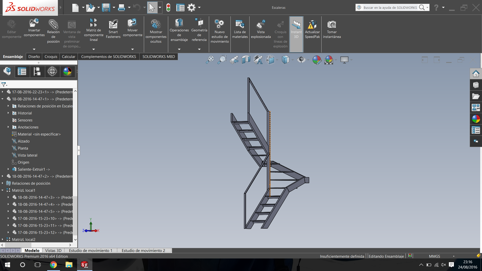482x271 pixels.
Task: Toggle the hide/show items eye icon
Action: [301, 60]
